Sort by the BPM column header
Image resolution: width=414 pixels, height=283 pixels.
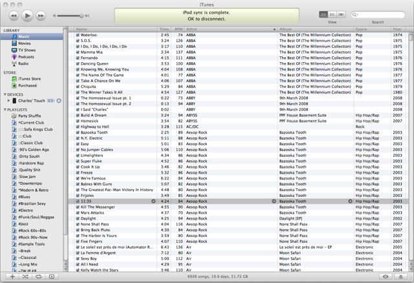pos(177,29)
